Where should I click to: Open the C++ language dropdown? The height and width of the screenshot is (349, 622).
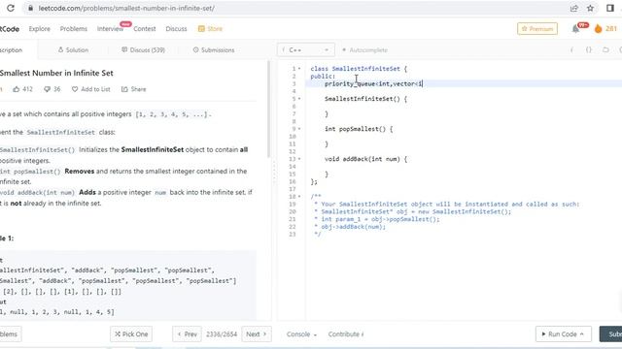click(x=306, y=49)
